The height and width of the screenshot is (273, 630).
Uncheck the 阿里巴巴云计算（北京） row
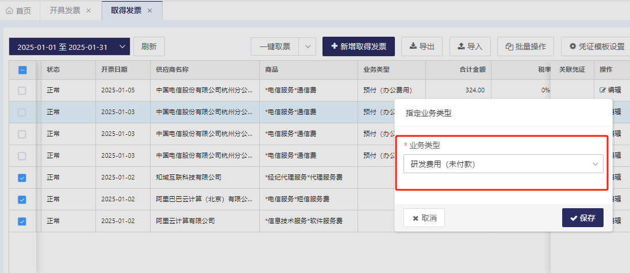click(x=22, y=199)
